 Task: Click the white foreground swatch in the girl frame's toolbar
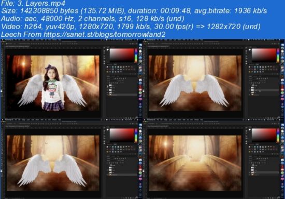pyautogui.click(x=2, y=91)
